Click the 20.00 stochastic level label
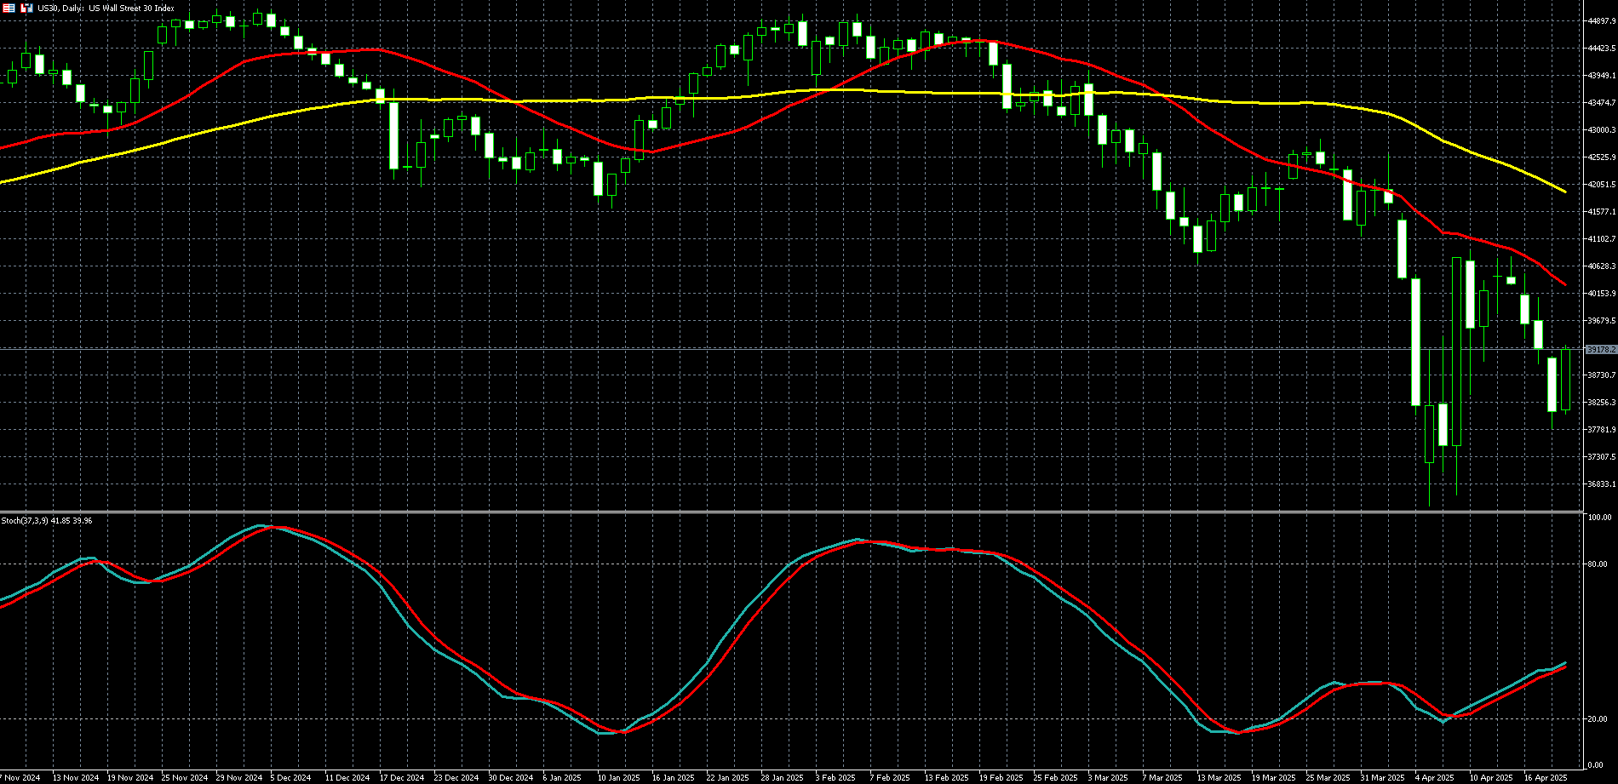Image resolution: width=1618 pixels, height=784 pixels. click(1597, 719)
